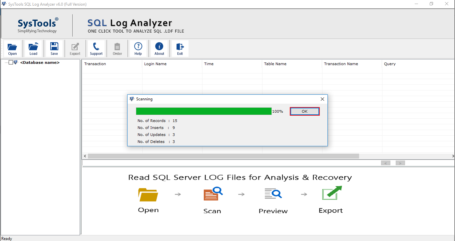Screen dimensions: 455x241
Task: Click the Save toolbar icon
Action: point(54,49)
